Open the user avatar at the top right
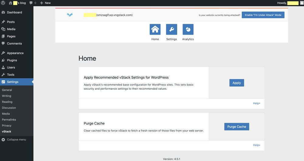Image resolution: width=304 pixels, height=161 pixels. tap(302, 3)
